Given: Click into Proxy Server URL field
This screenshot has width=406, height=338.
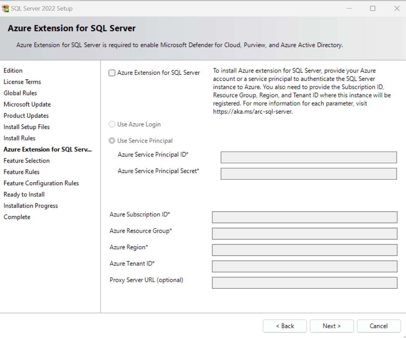Looking at the screenshot, I should (x=305, y=283).
